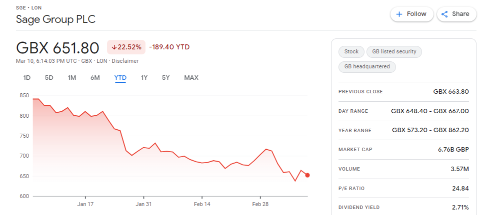Screen dimensions: 481x215
Task: Click the share icon in Share button
Action: point(444,14)
